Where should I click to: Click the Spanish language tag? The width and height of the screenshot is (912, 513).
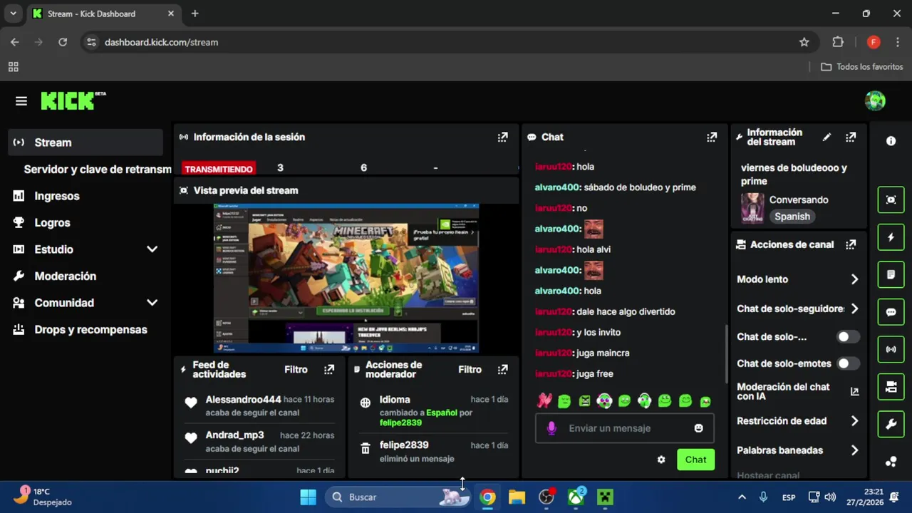click(x=792, y=217)
